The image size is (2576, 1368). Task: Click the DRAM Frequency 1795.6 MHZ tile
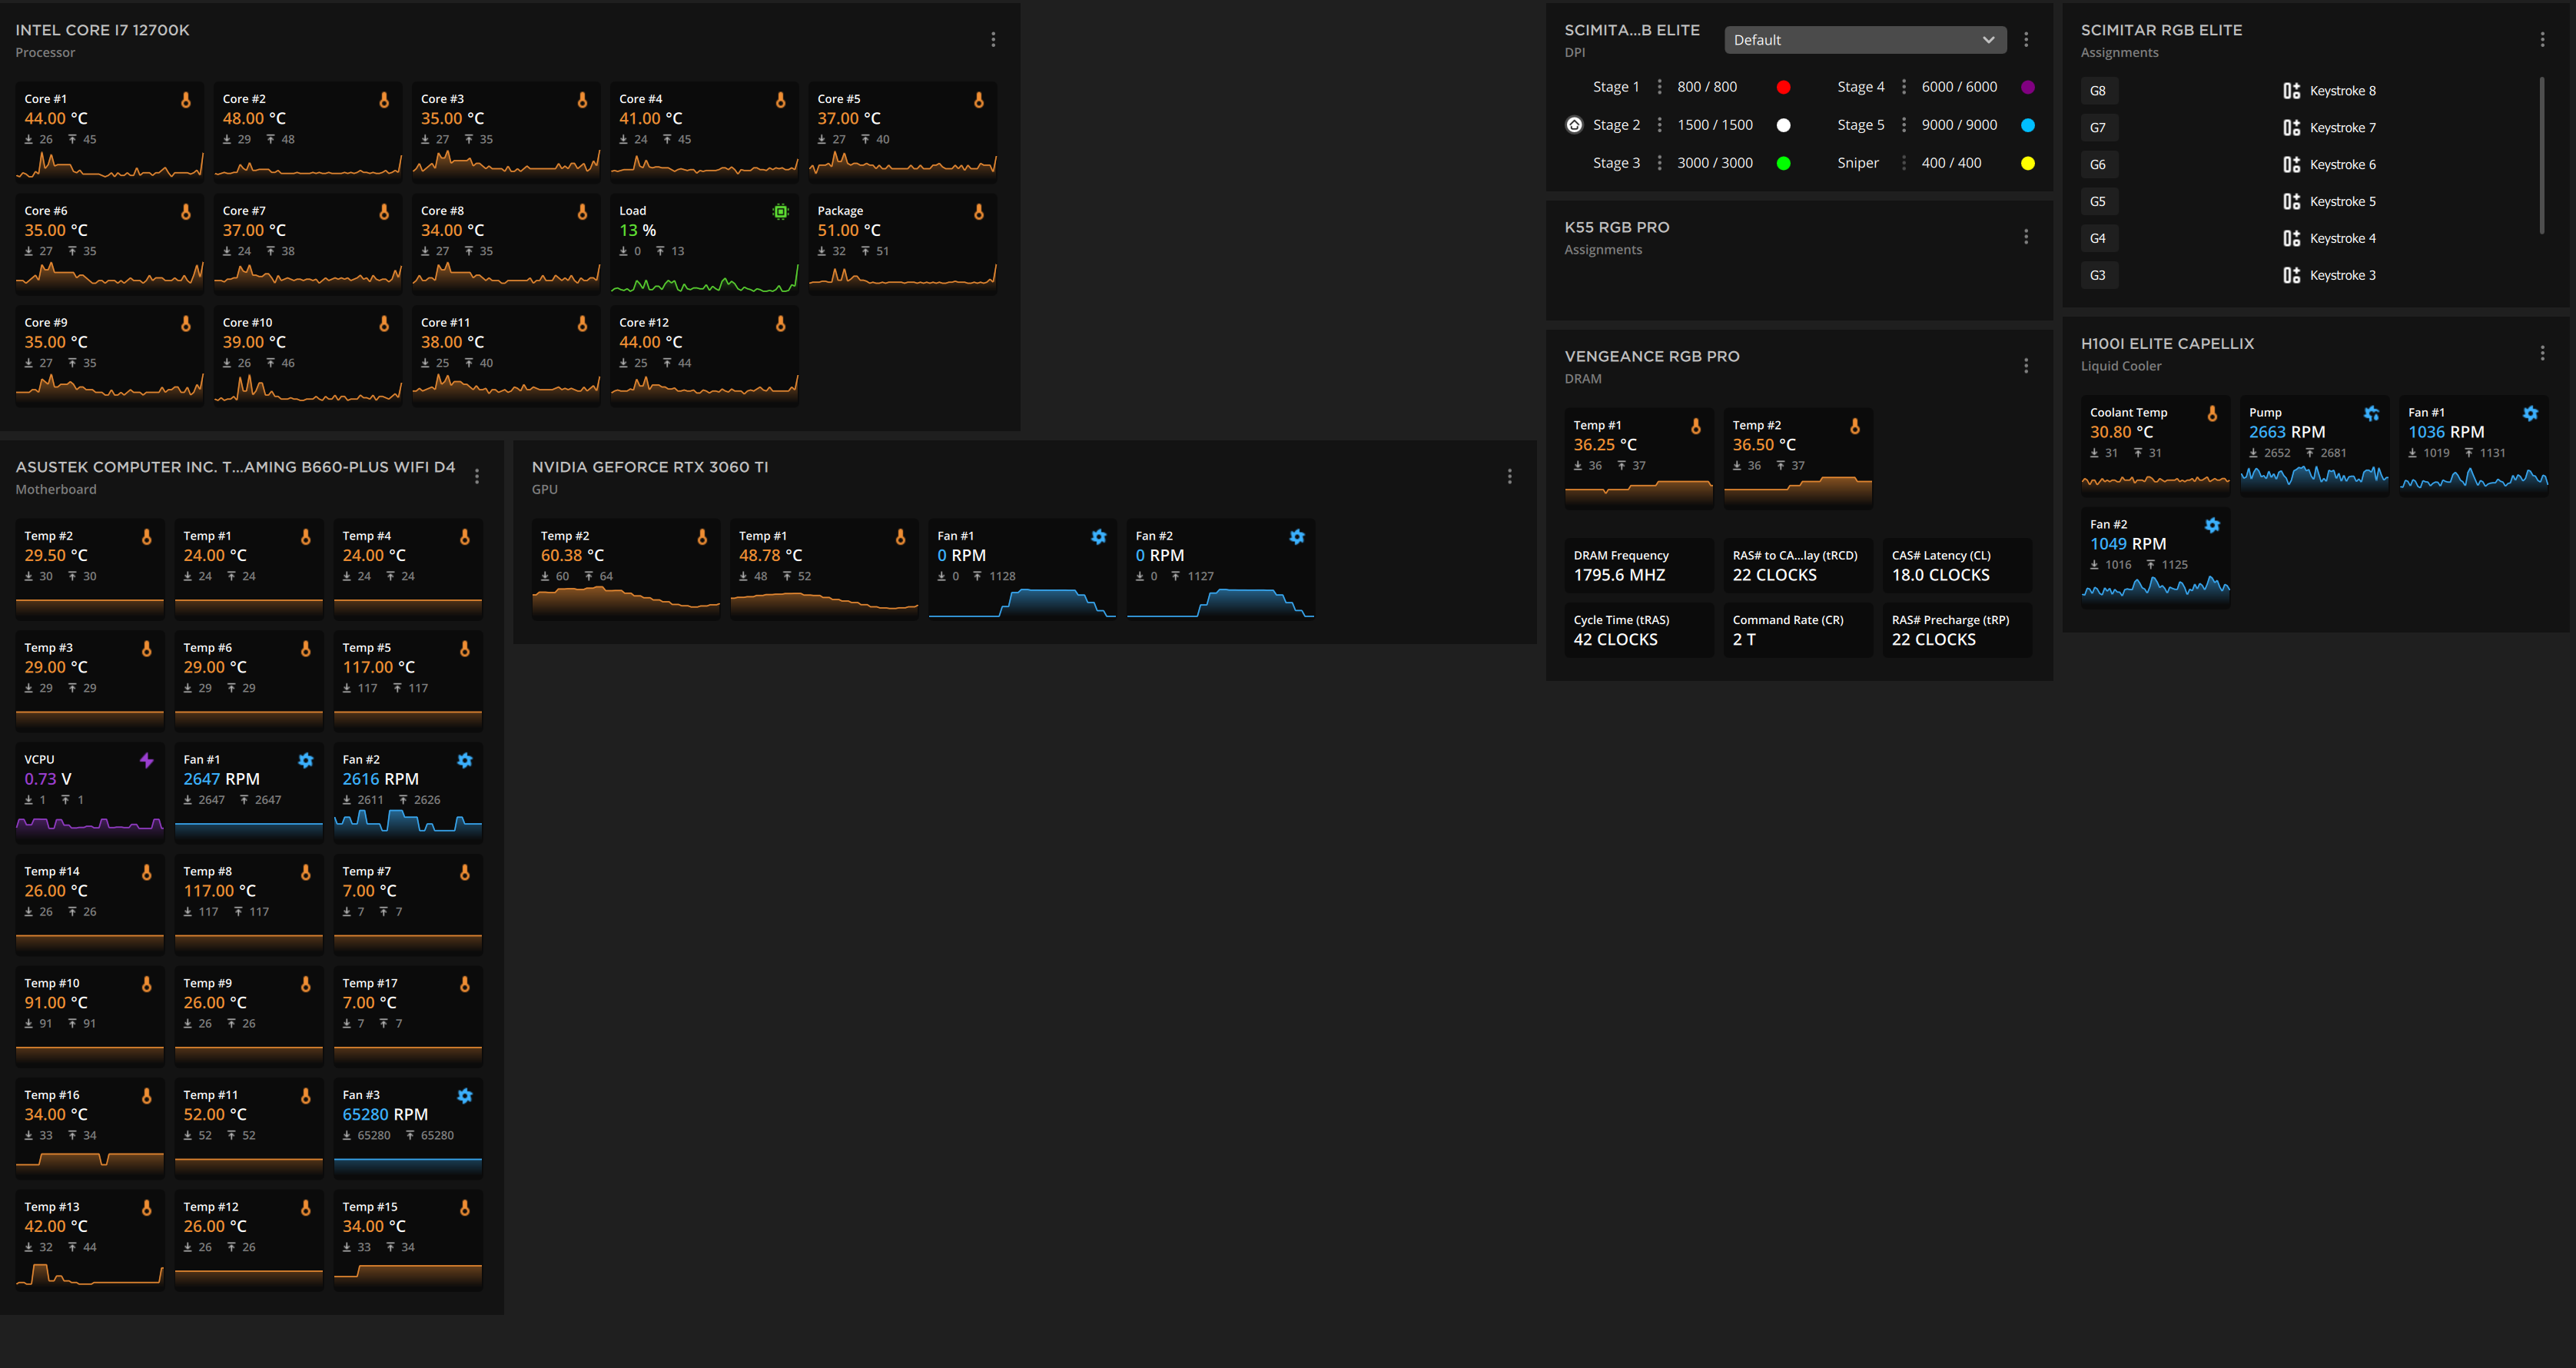click(1639, 566)
